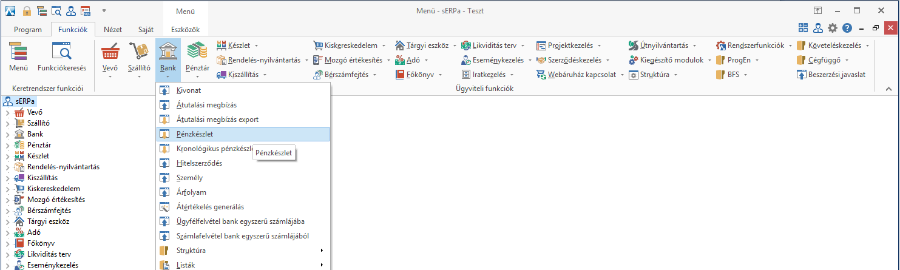900x270 pixels.
Task: Open Funkciókeresés function search
Action: [62, 58]
